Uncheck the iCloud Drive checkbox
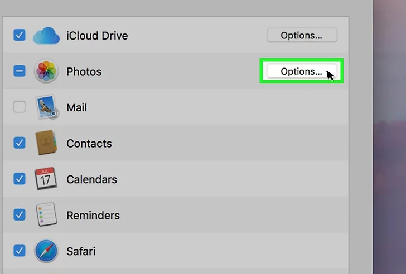406x274 pixels. pyautogui.click(x=20, y=35)
